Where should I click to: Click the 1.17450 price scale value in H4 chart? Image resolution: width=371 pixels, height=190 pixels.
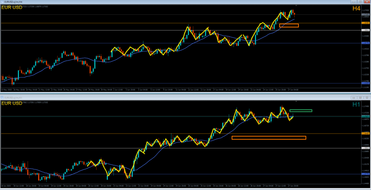point(366,10)
